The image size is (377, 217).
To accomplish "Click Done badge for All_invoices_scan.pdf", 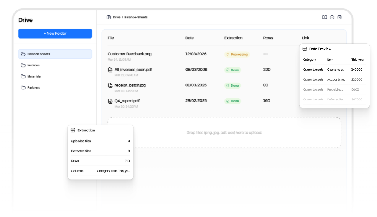I will click(233, 70).
